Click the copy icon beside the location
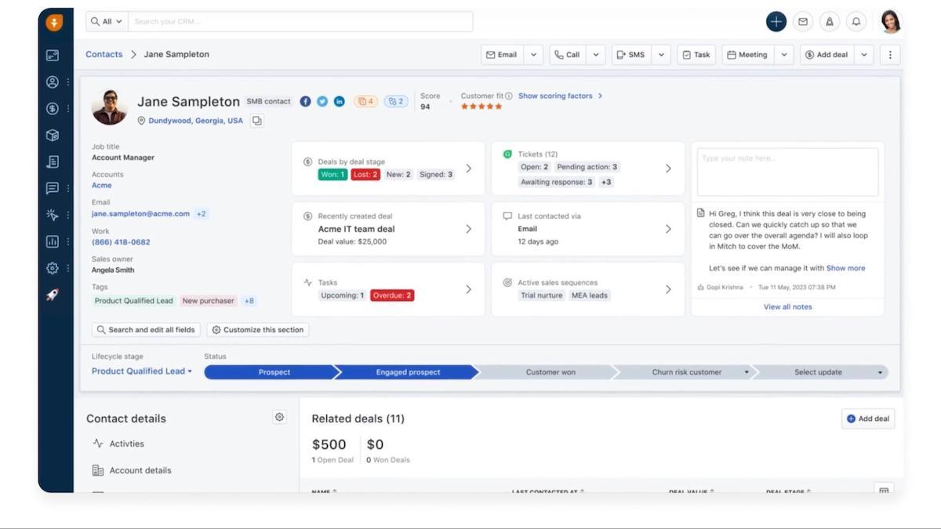Screen dimensions: 941x529 (256, 121)
